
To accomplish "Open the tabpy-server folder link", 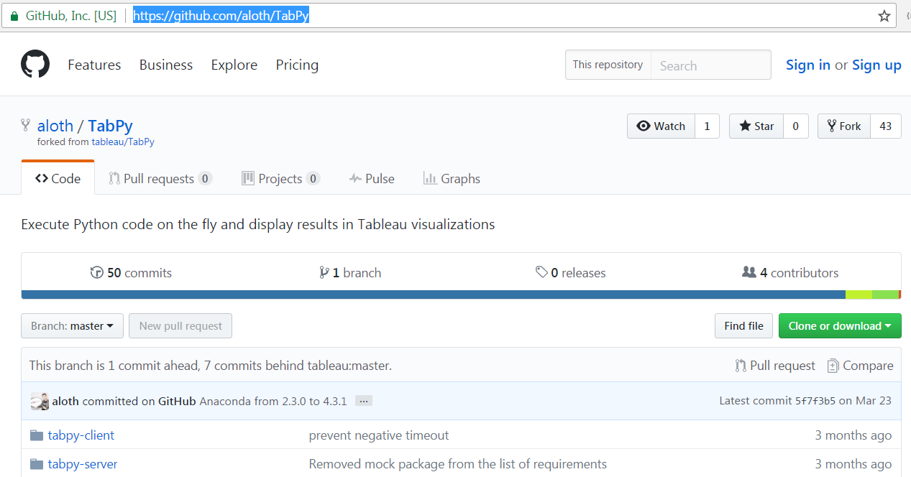I will (83, 464).
